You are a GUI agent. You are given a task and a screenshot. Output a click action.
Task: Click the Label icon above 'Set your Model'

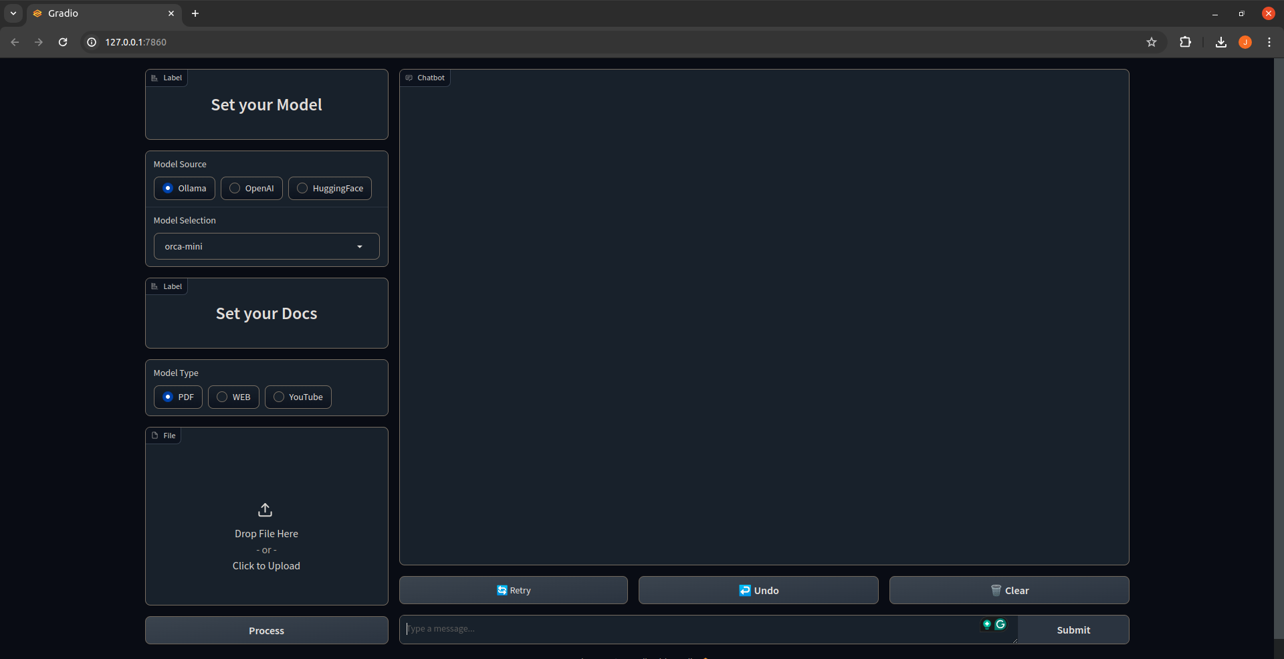(x=154, y=78)
